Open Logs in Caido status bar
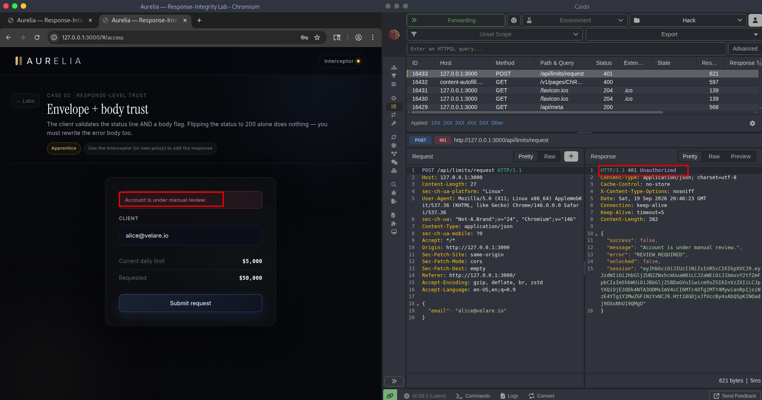762x400 pixels. pyautogui.click(x=509, y=396)
